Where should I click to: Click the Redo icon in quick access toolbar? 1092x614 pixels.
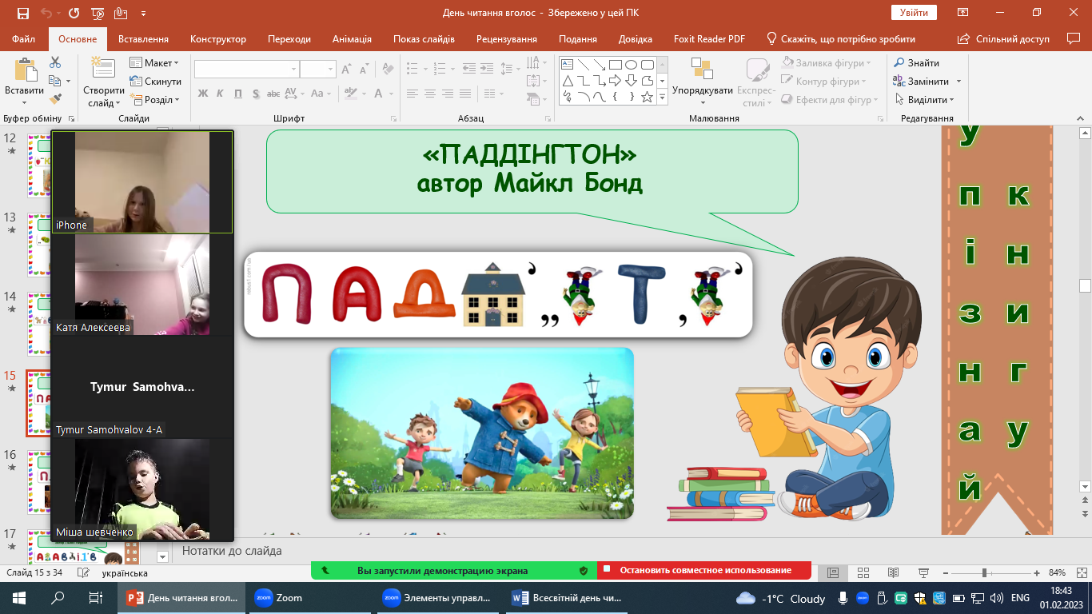click(74, 13)
